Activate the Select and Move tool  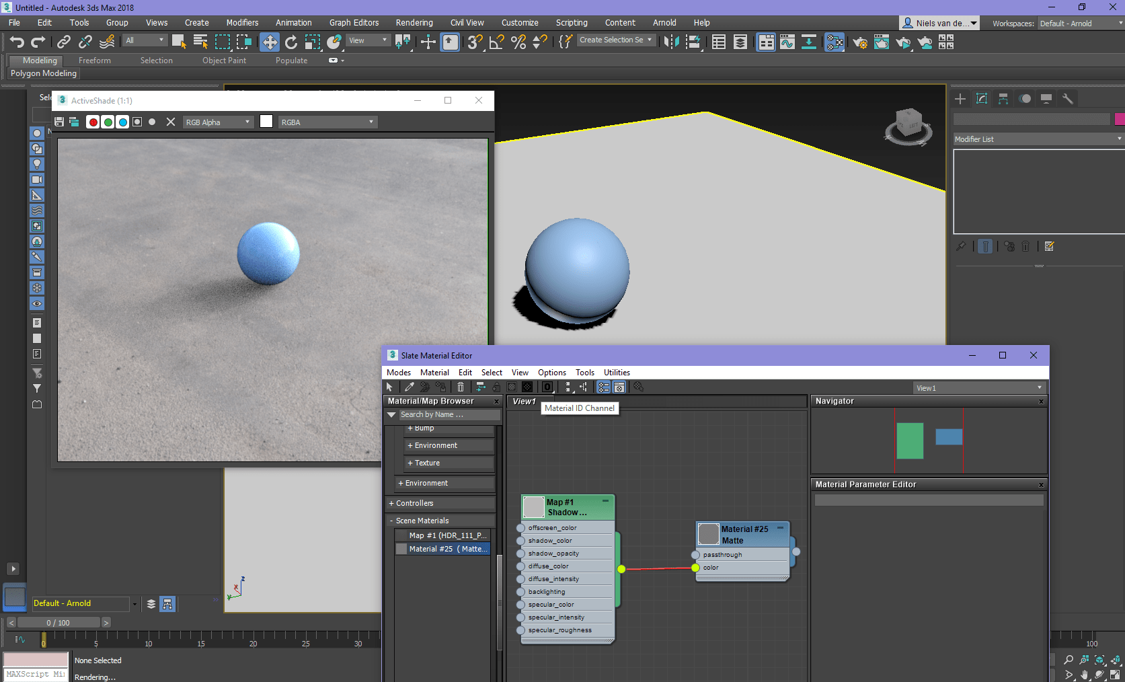coord(270,42)
